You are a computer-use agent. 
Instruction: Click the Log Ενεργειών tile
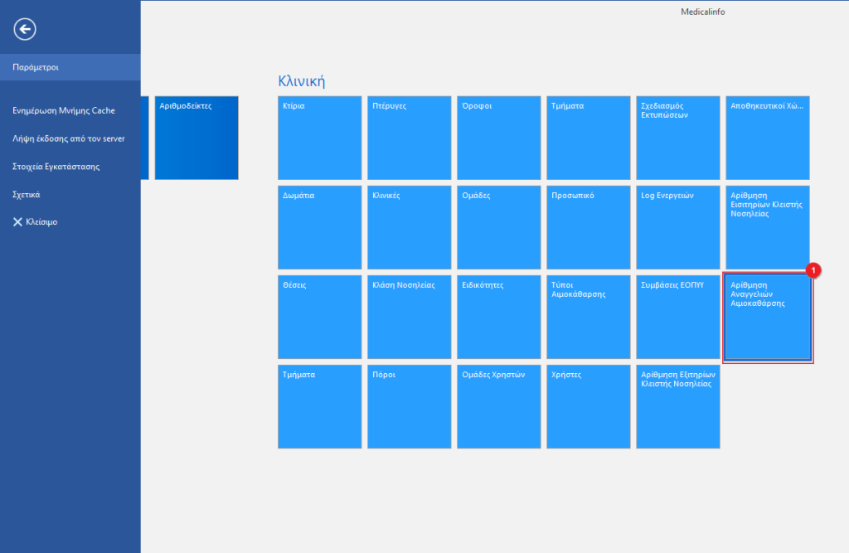(678, 228)
